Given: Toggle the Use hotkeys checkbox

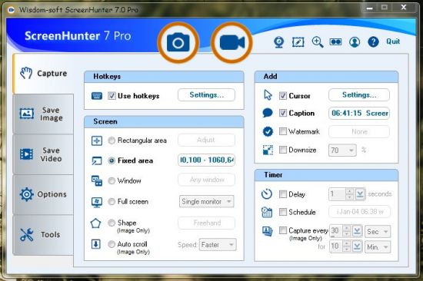Looking at the screenshot, I should [112, 96].
